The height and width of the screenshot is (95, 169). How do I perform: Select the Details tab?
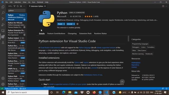click(42, 34)
